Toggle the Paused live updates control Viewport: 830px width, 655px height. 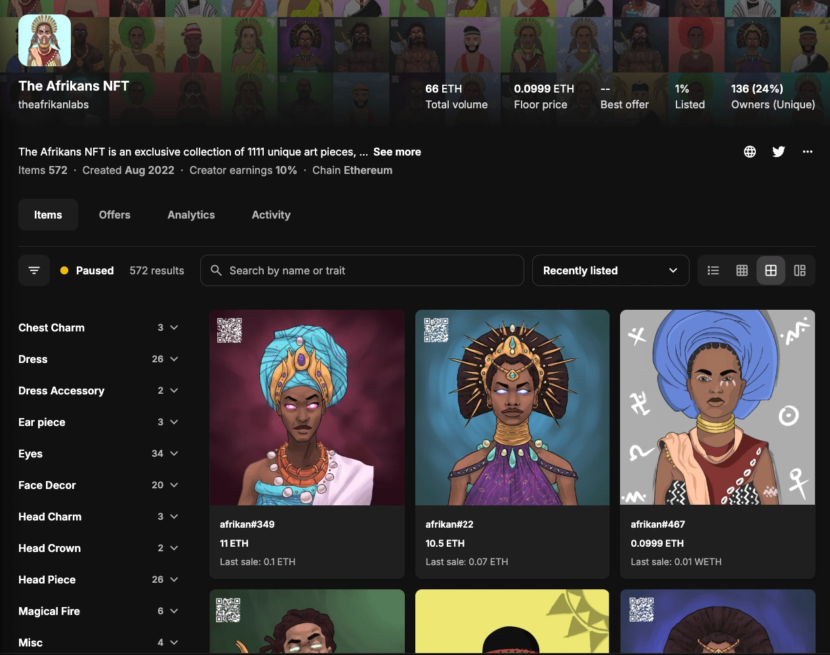(x=87, y=270)
